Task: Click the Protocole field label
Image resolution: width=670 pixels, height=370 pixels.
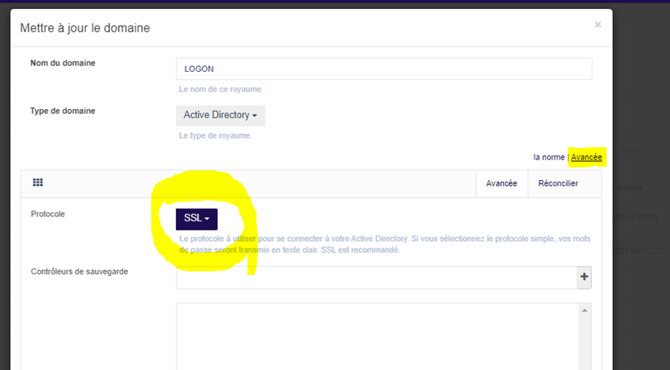Action: click(48, 214)
